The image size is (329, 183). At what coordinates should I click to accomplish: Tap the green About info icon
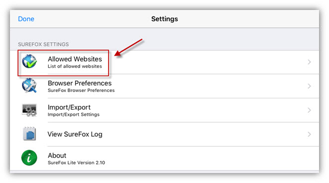(x=29, y=158)
